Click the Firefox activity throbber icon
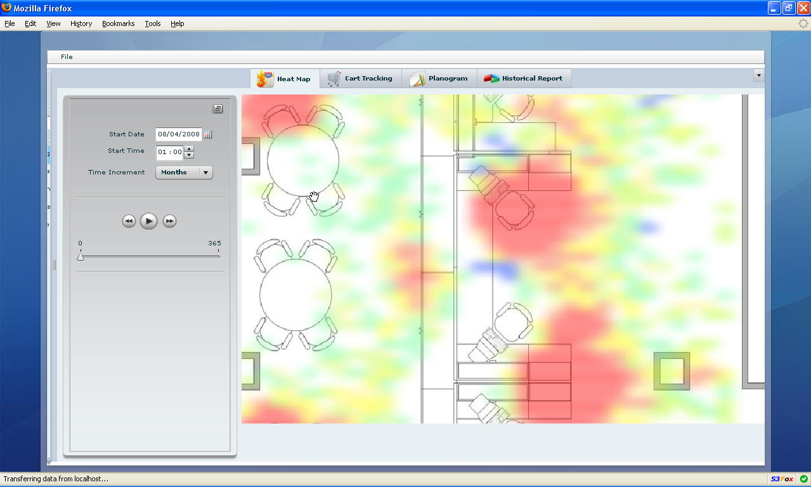 coord(803,23)
